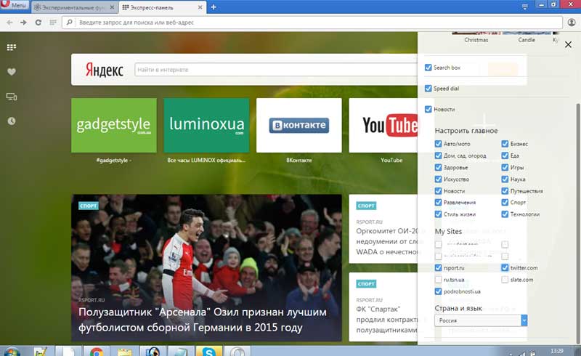Viewport: 581px width, 356px height.
Task: Toggle the Speed dial checkbox
Action: (x=428, y=88)
